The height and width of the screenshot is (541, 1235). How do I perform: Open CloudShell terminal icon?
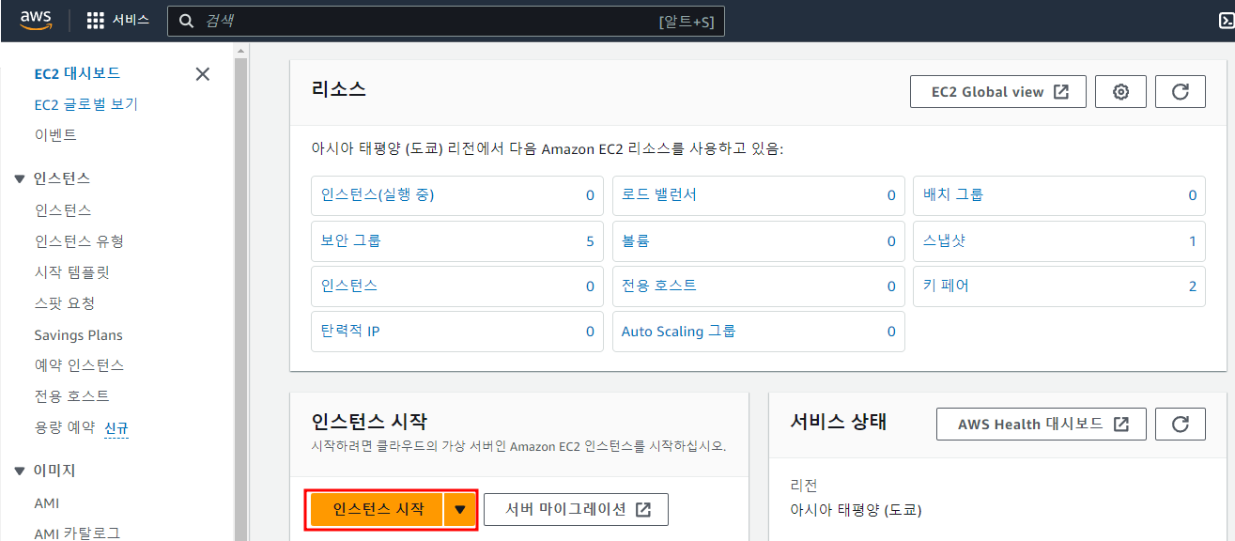[1226, 21]
